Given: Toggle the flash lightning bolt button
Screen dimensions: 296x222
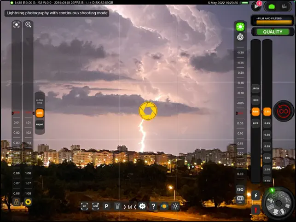Looking at the screenshot, I should coord(255,195).
